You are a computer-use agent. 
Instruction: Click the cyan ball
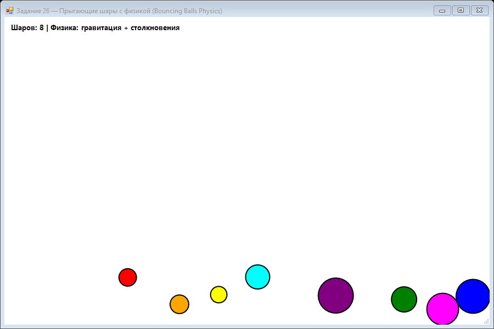point(258,277)
